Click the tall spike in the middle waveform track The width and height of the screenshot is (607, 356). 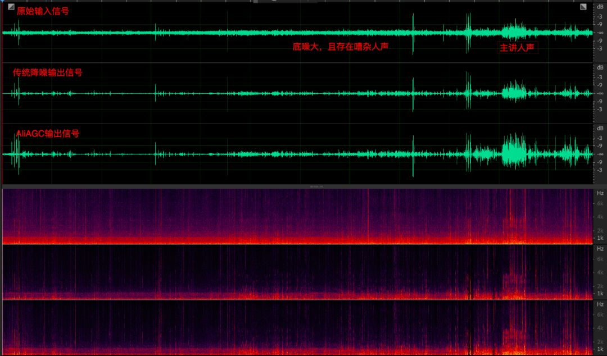(x=413, y=93)
